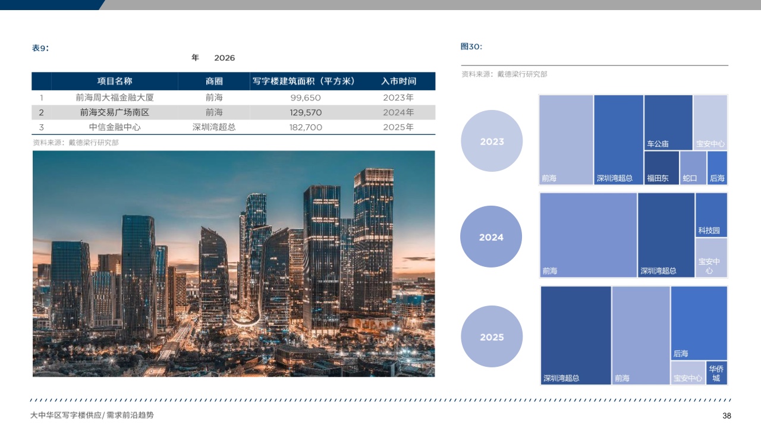Select the 中信金融中心 cell
Image resolution: width=761 pixels, height=428 pixels.
point(115,127)
